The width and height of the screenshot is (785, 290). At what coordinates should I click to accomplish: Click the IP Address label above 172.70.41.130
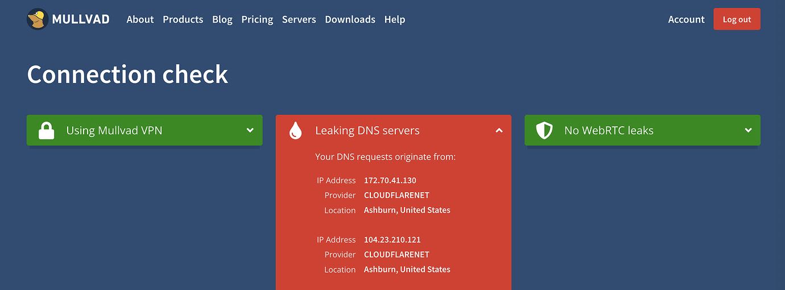(x=336, y=180)
